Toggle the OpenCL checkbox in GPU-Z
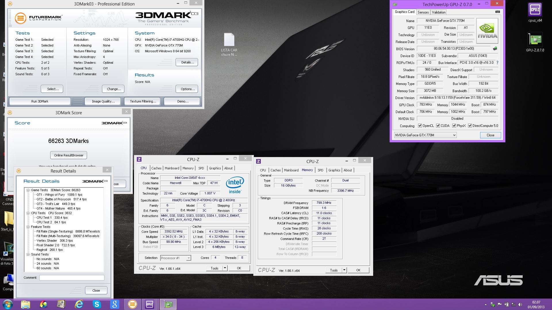The image size is (552, 310). pyautogui.click(x=420, y=126)
